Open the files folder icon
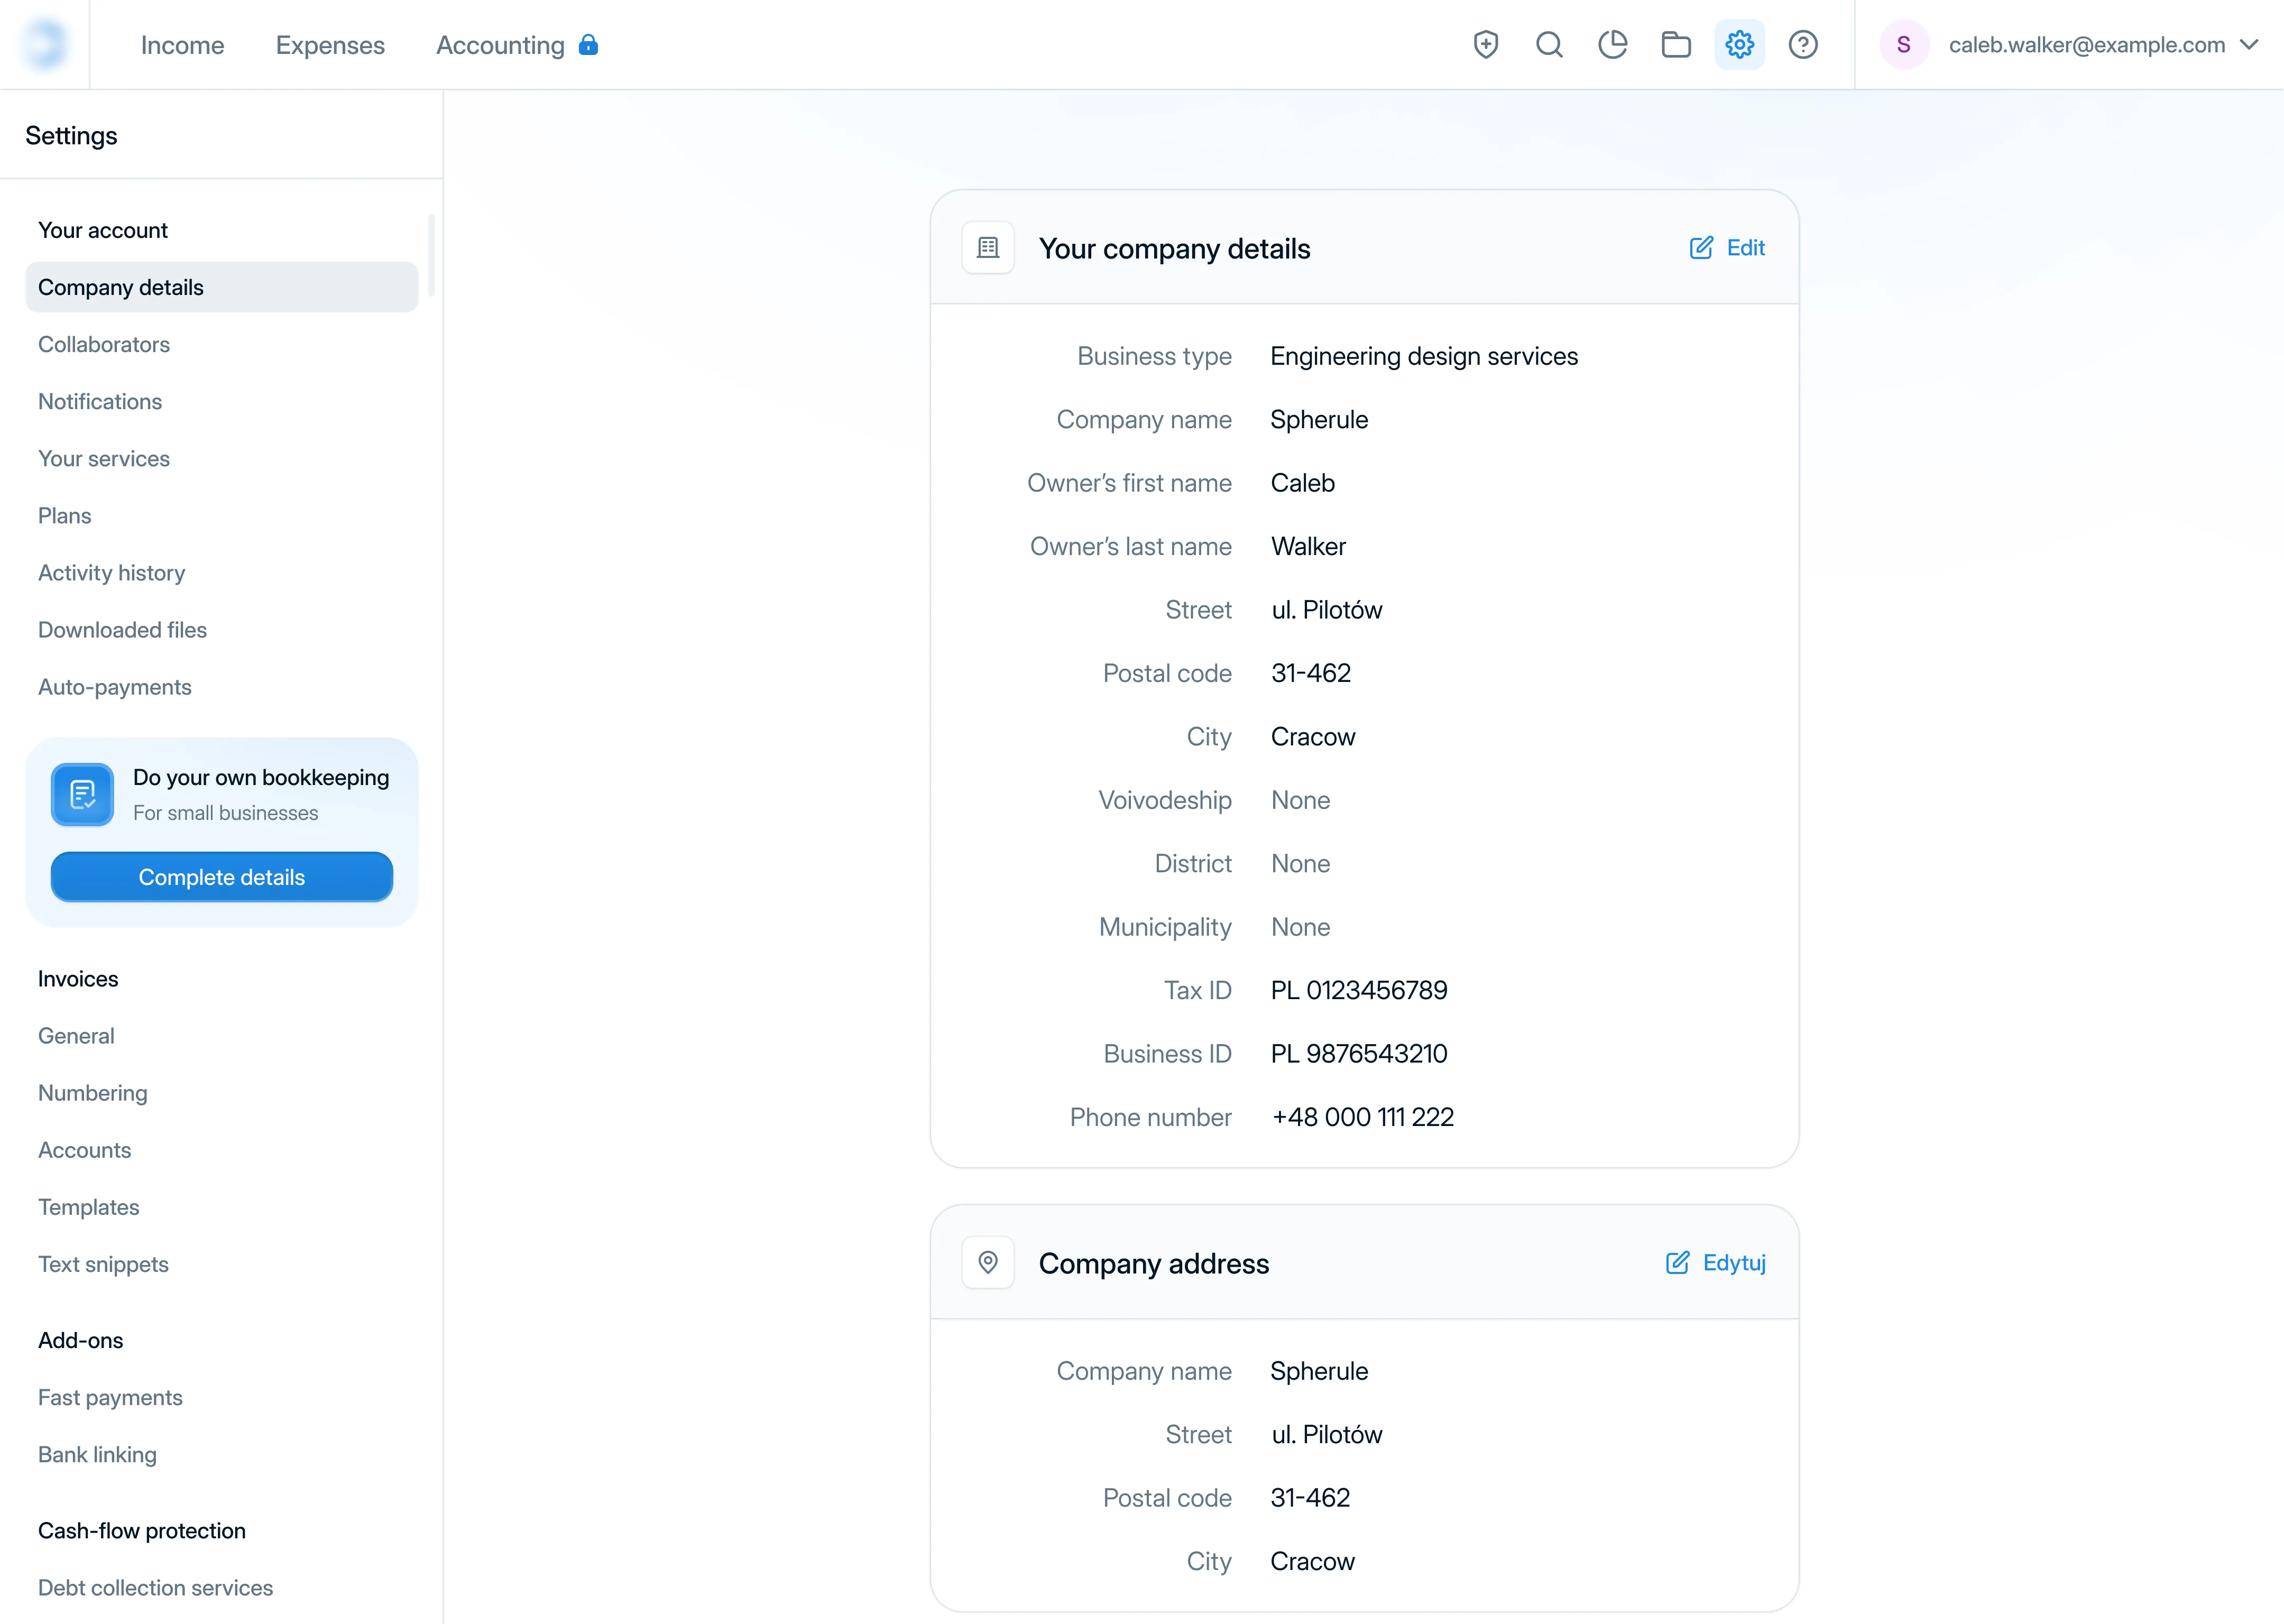Viewport: 2284px width, 1624px height. coord(1676,44)
